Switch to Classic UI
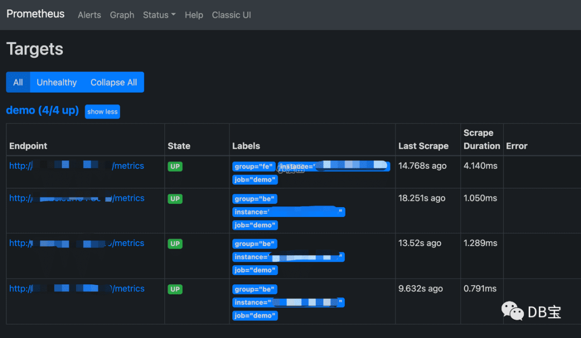The height and width of the screenshot is (338, 581). (231, 15)
